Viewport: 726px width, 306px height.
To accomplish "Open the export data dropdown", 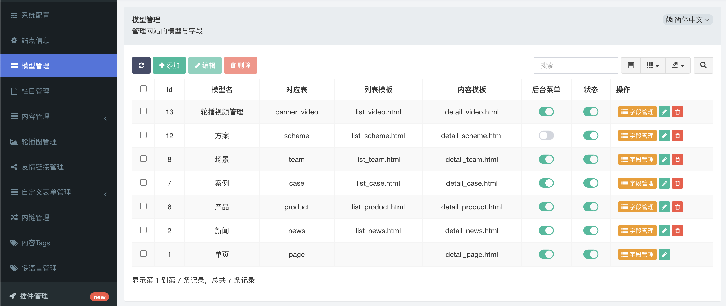I will pyautogui.click(x=678, y=65).
